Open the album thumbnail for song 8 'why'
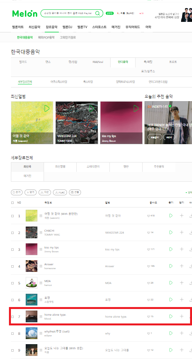 (x=32, y=333)
